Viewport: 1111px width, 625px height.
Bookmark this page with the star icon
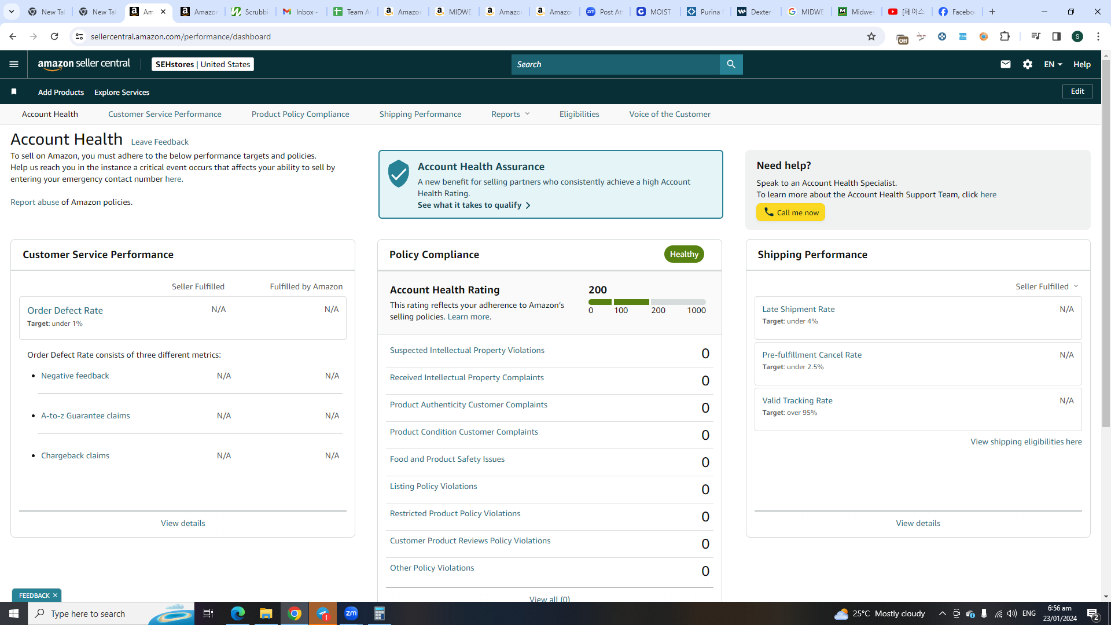pyautogui.click(x=871, y=36)
